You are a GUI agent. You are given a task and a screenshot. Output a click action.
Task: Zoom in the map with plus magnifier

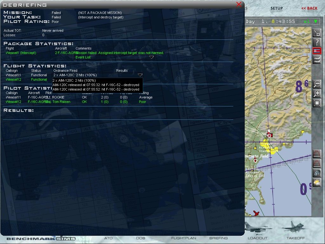click(x=317, y=93)
